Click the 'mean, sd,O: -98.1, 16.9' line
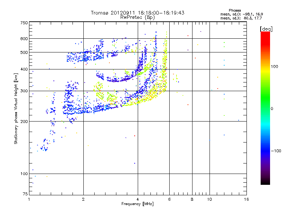The height and width of the screenshot is (217, 290). tap(241, 14)
